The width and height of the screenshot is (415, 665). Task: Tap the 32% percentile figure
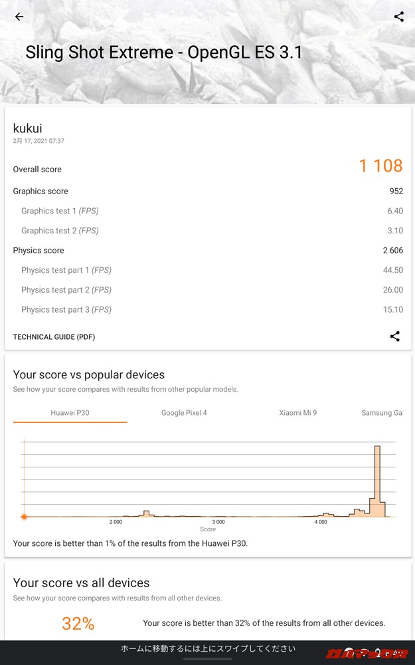click(78, 624)
